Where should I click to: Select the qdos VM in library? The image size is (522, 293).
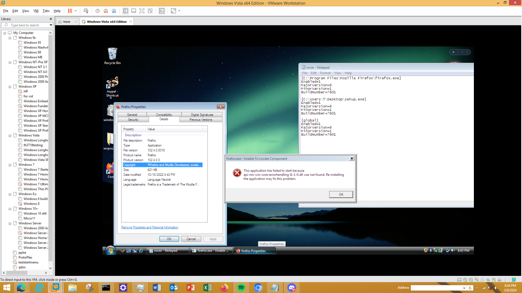point(22,267)
